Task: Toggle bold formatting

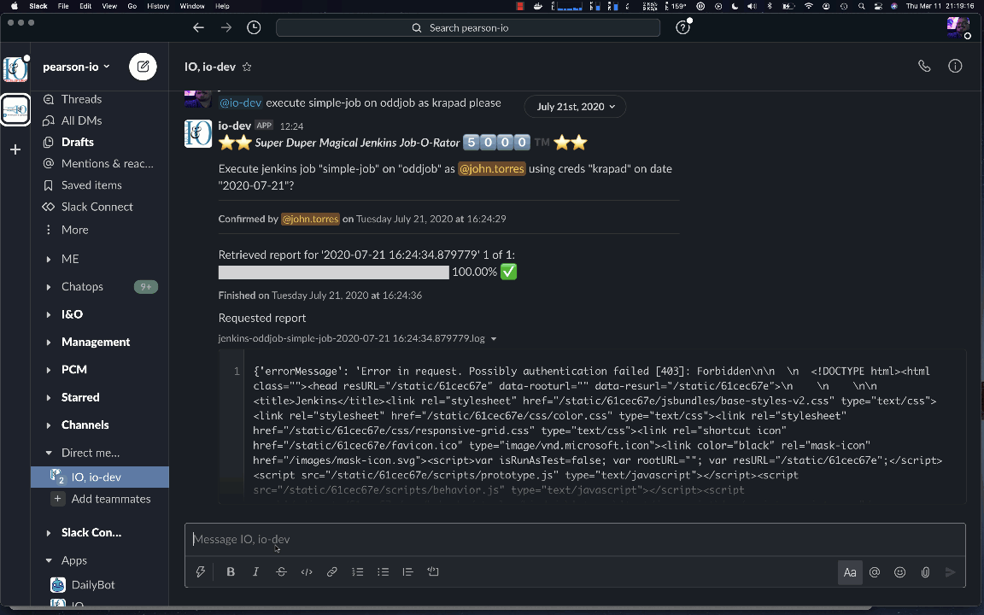Action: click(231, 571)
